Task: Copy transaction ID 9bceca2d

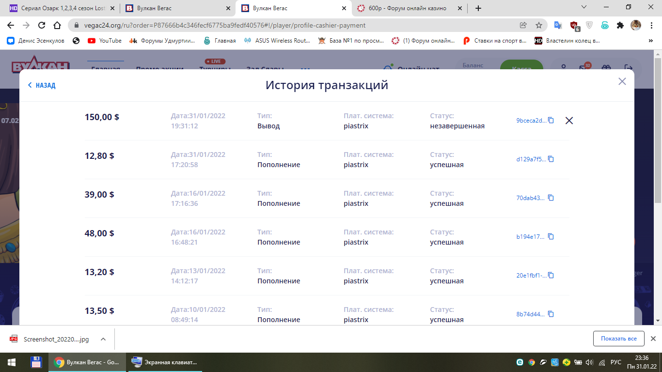Action: (x=551, y=120)
